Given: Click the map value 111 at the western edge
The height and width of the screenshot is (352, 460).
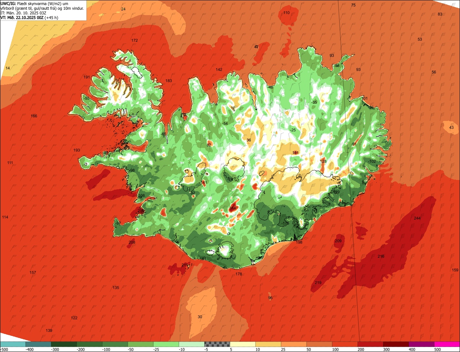Looking at the screenshot, I should [10, 163].
